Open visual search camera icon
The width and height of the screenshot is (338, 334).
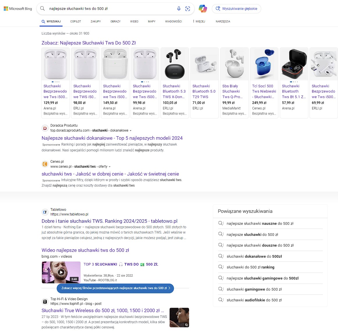coord(188,9)
